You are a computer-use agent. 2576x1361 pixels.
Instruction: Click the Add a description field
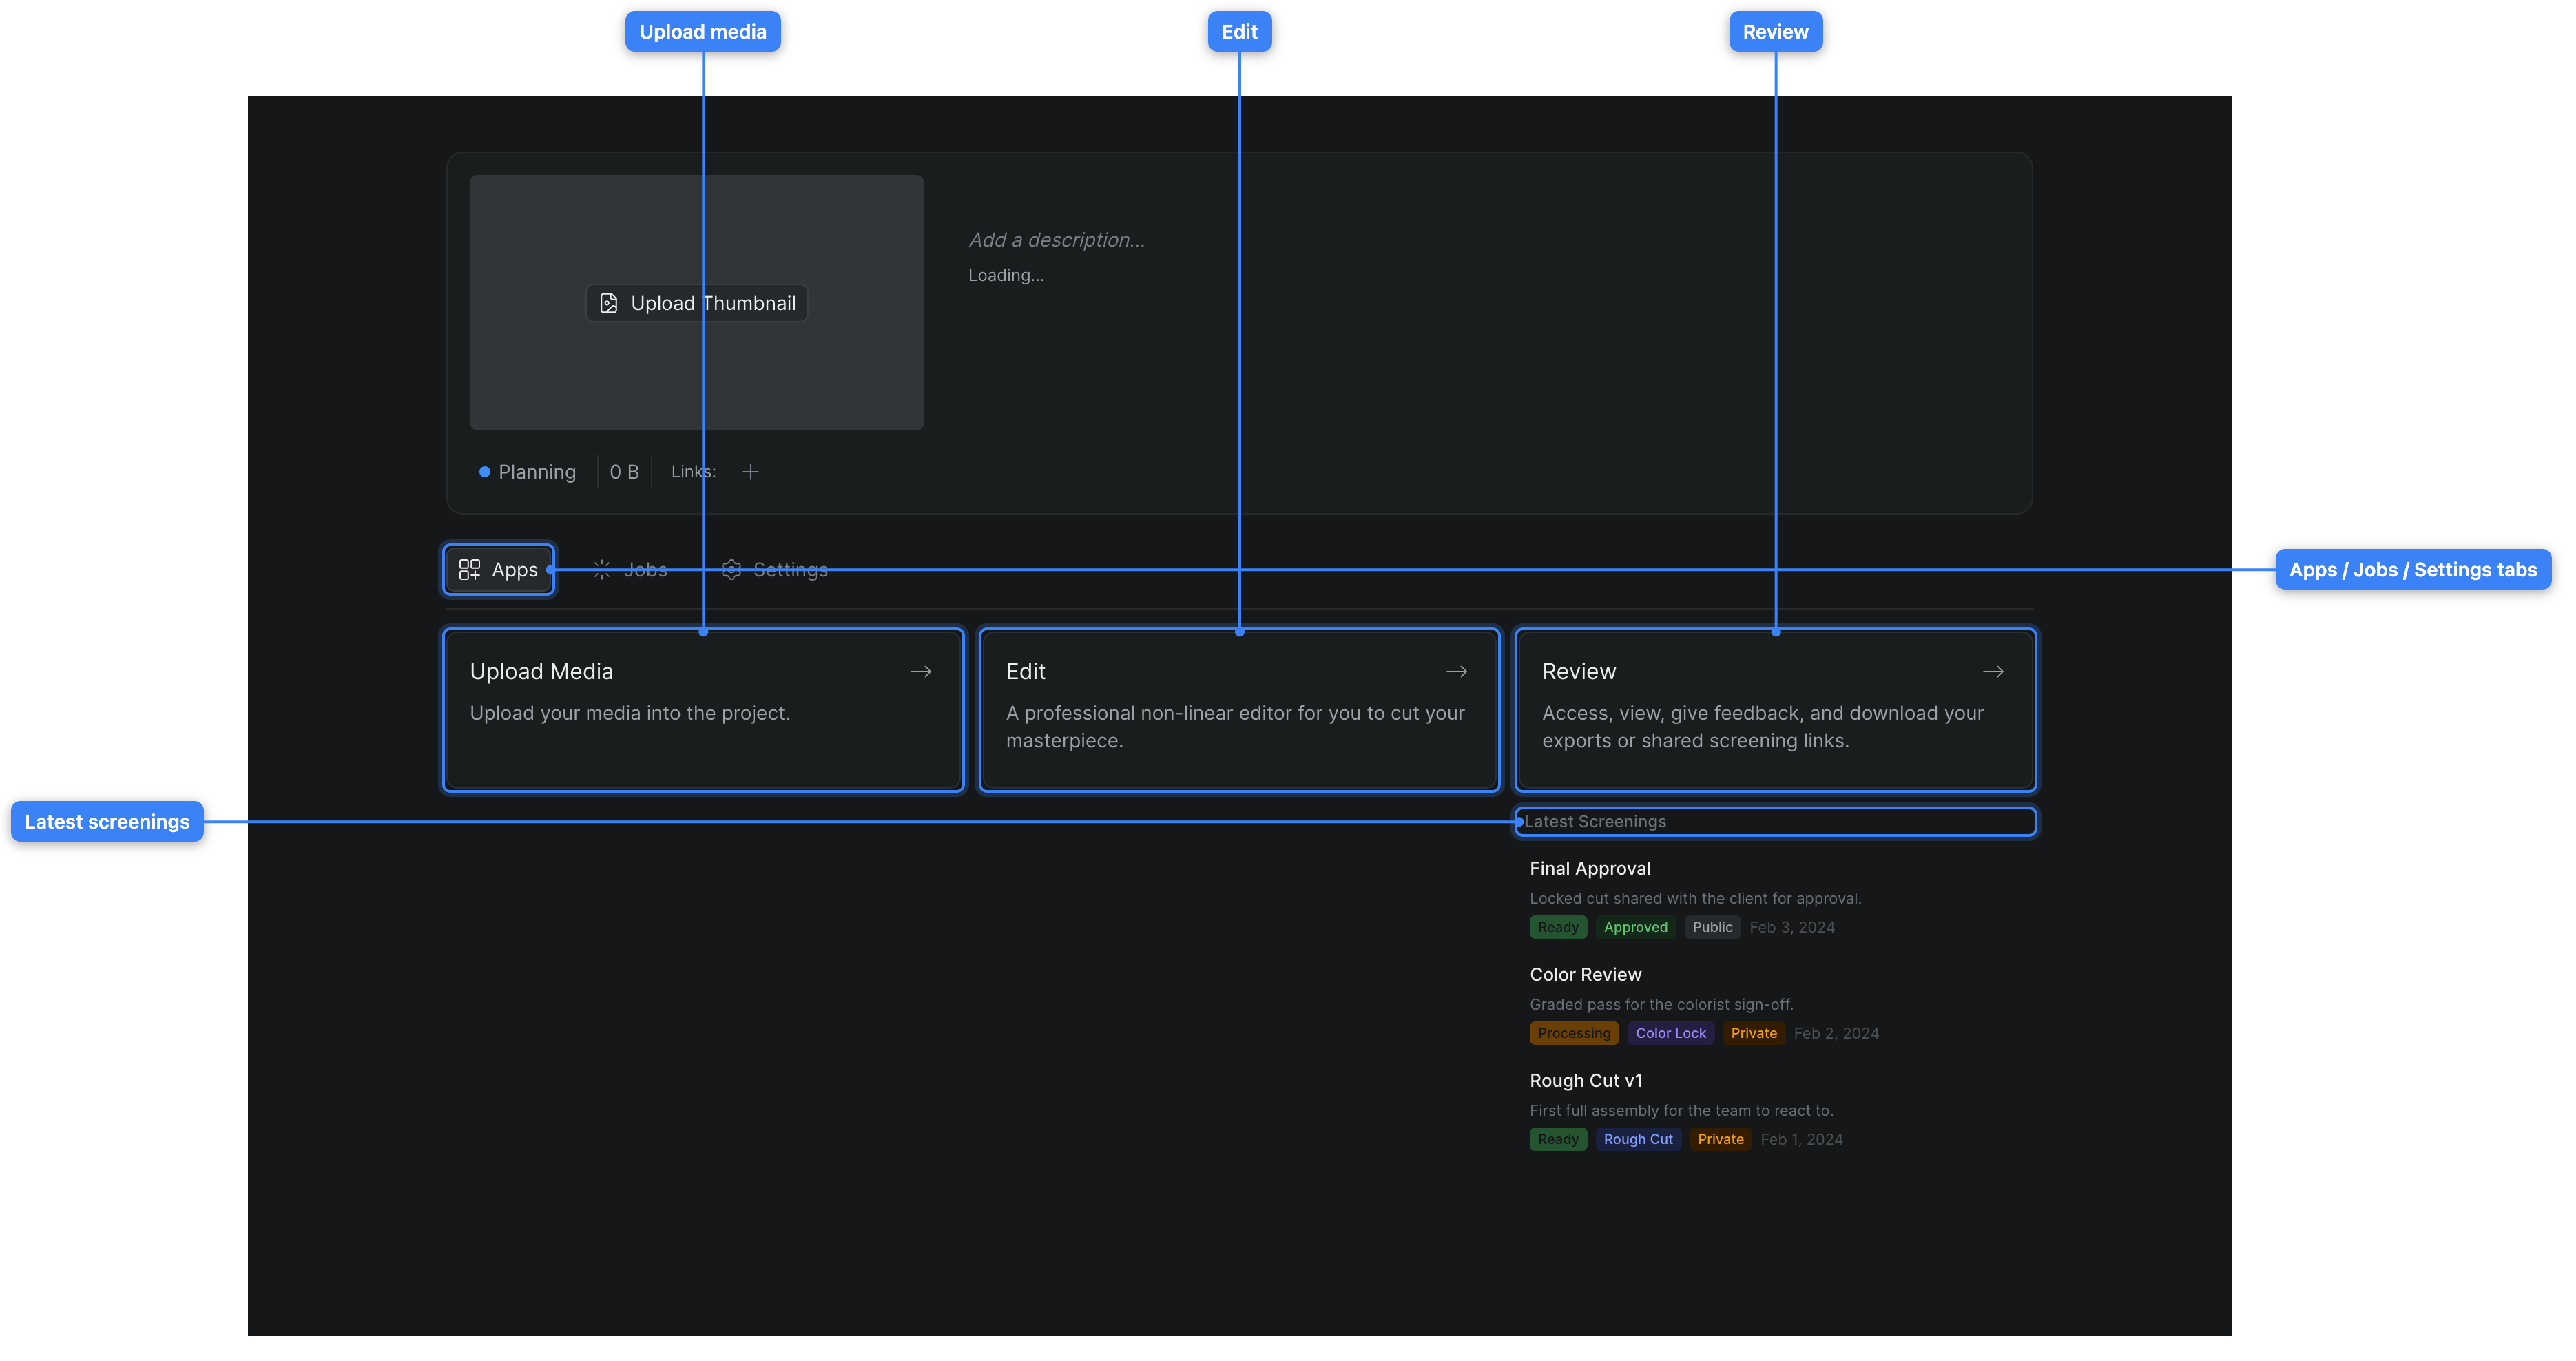click(x=1056, y=240)
